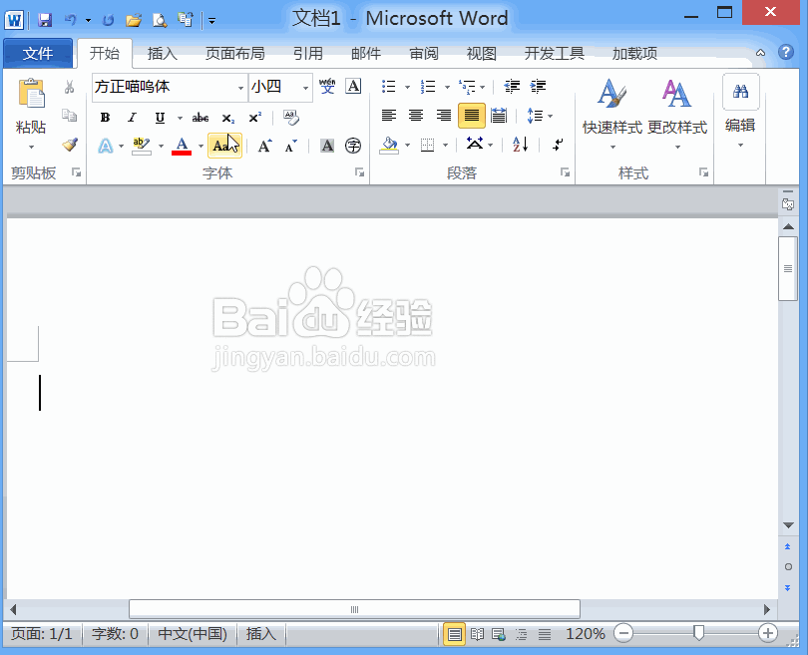This screenshot has width=808, height=655.
Task: Click the Zoom In plus button
Action: point(768,633)
